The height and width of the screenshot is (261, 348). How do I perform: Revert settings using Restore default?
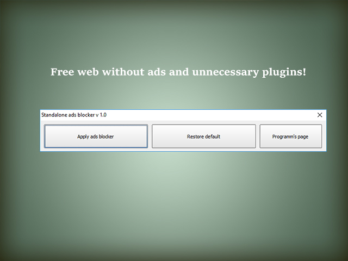tap(203, 136)
